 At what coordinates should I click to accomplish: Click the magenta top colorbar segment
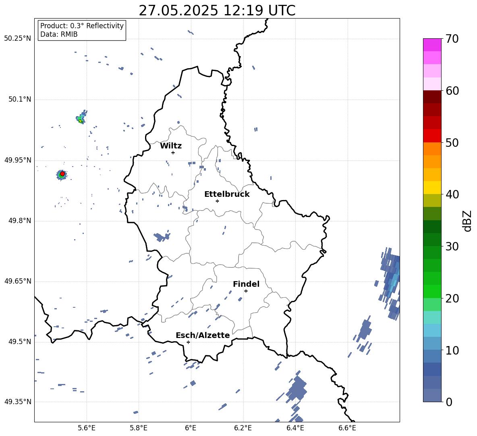[x=432, y=45]
